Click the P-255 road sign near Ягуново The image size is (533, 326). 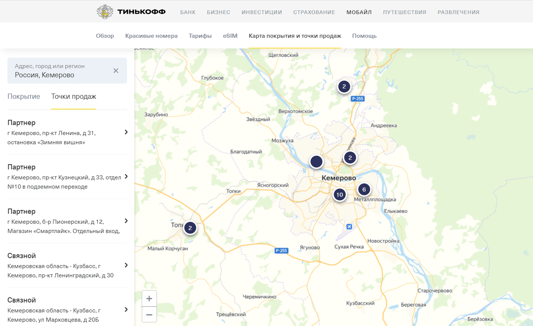click(x=281, y=250)
